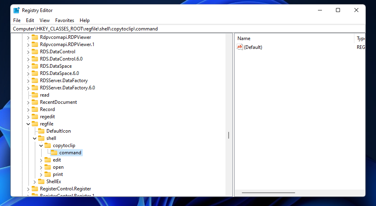Expand the RDSServer.DataFactory.6.0 key
Viewport: 376px width, 206px height.
28,88
